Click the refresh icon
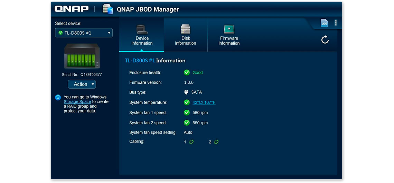This screenshot has width=394, height=183. [x=325, y=40]
